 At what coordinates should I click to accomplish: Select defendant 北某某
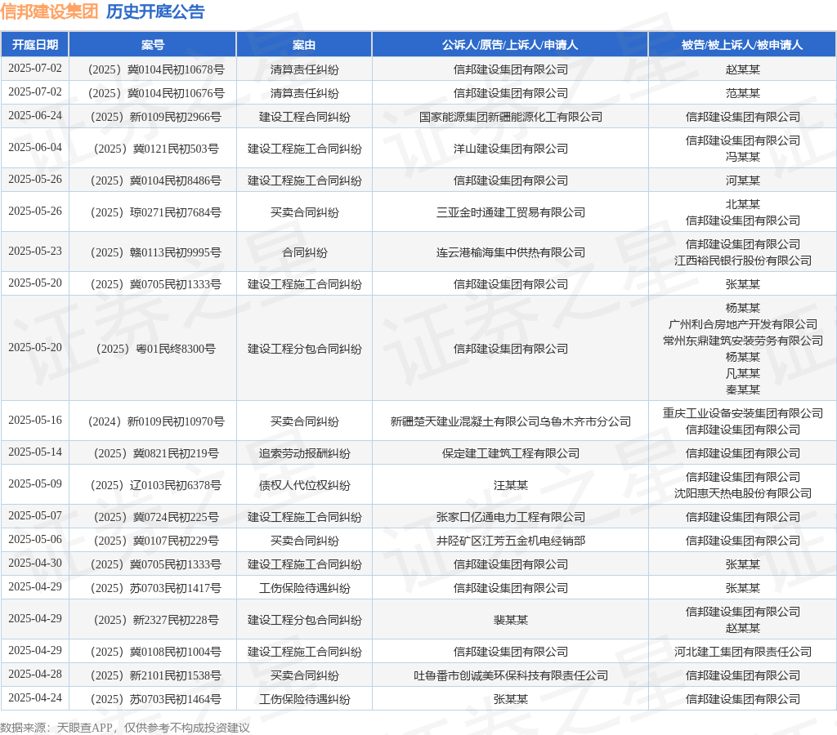pos(742,204)
